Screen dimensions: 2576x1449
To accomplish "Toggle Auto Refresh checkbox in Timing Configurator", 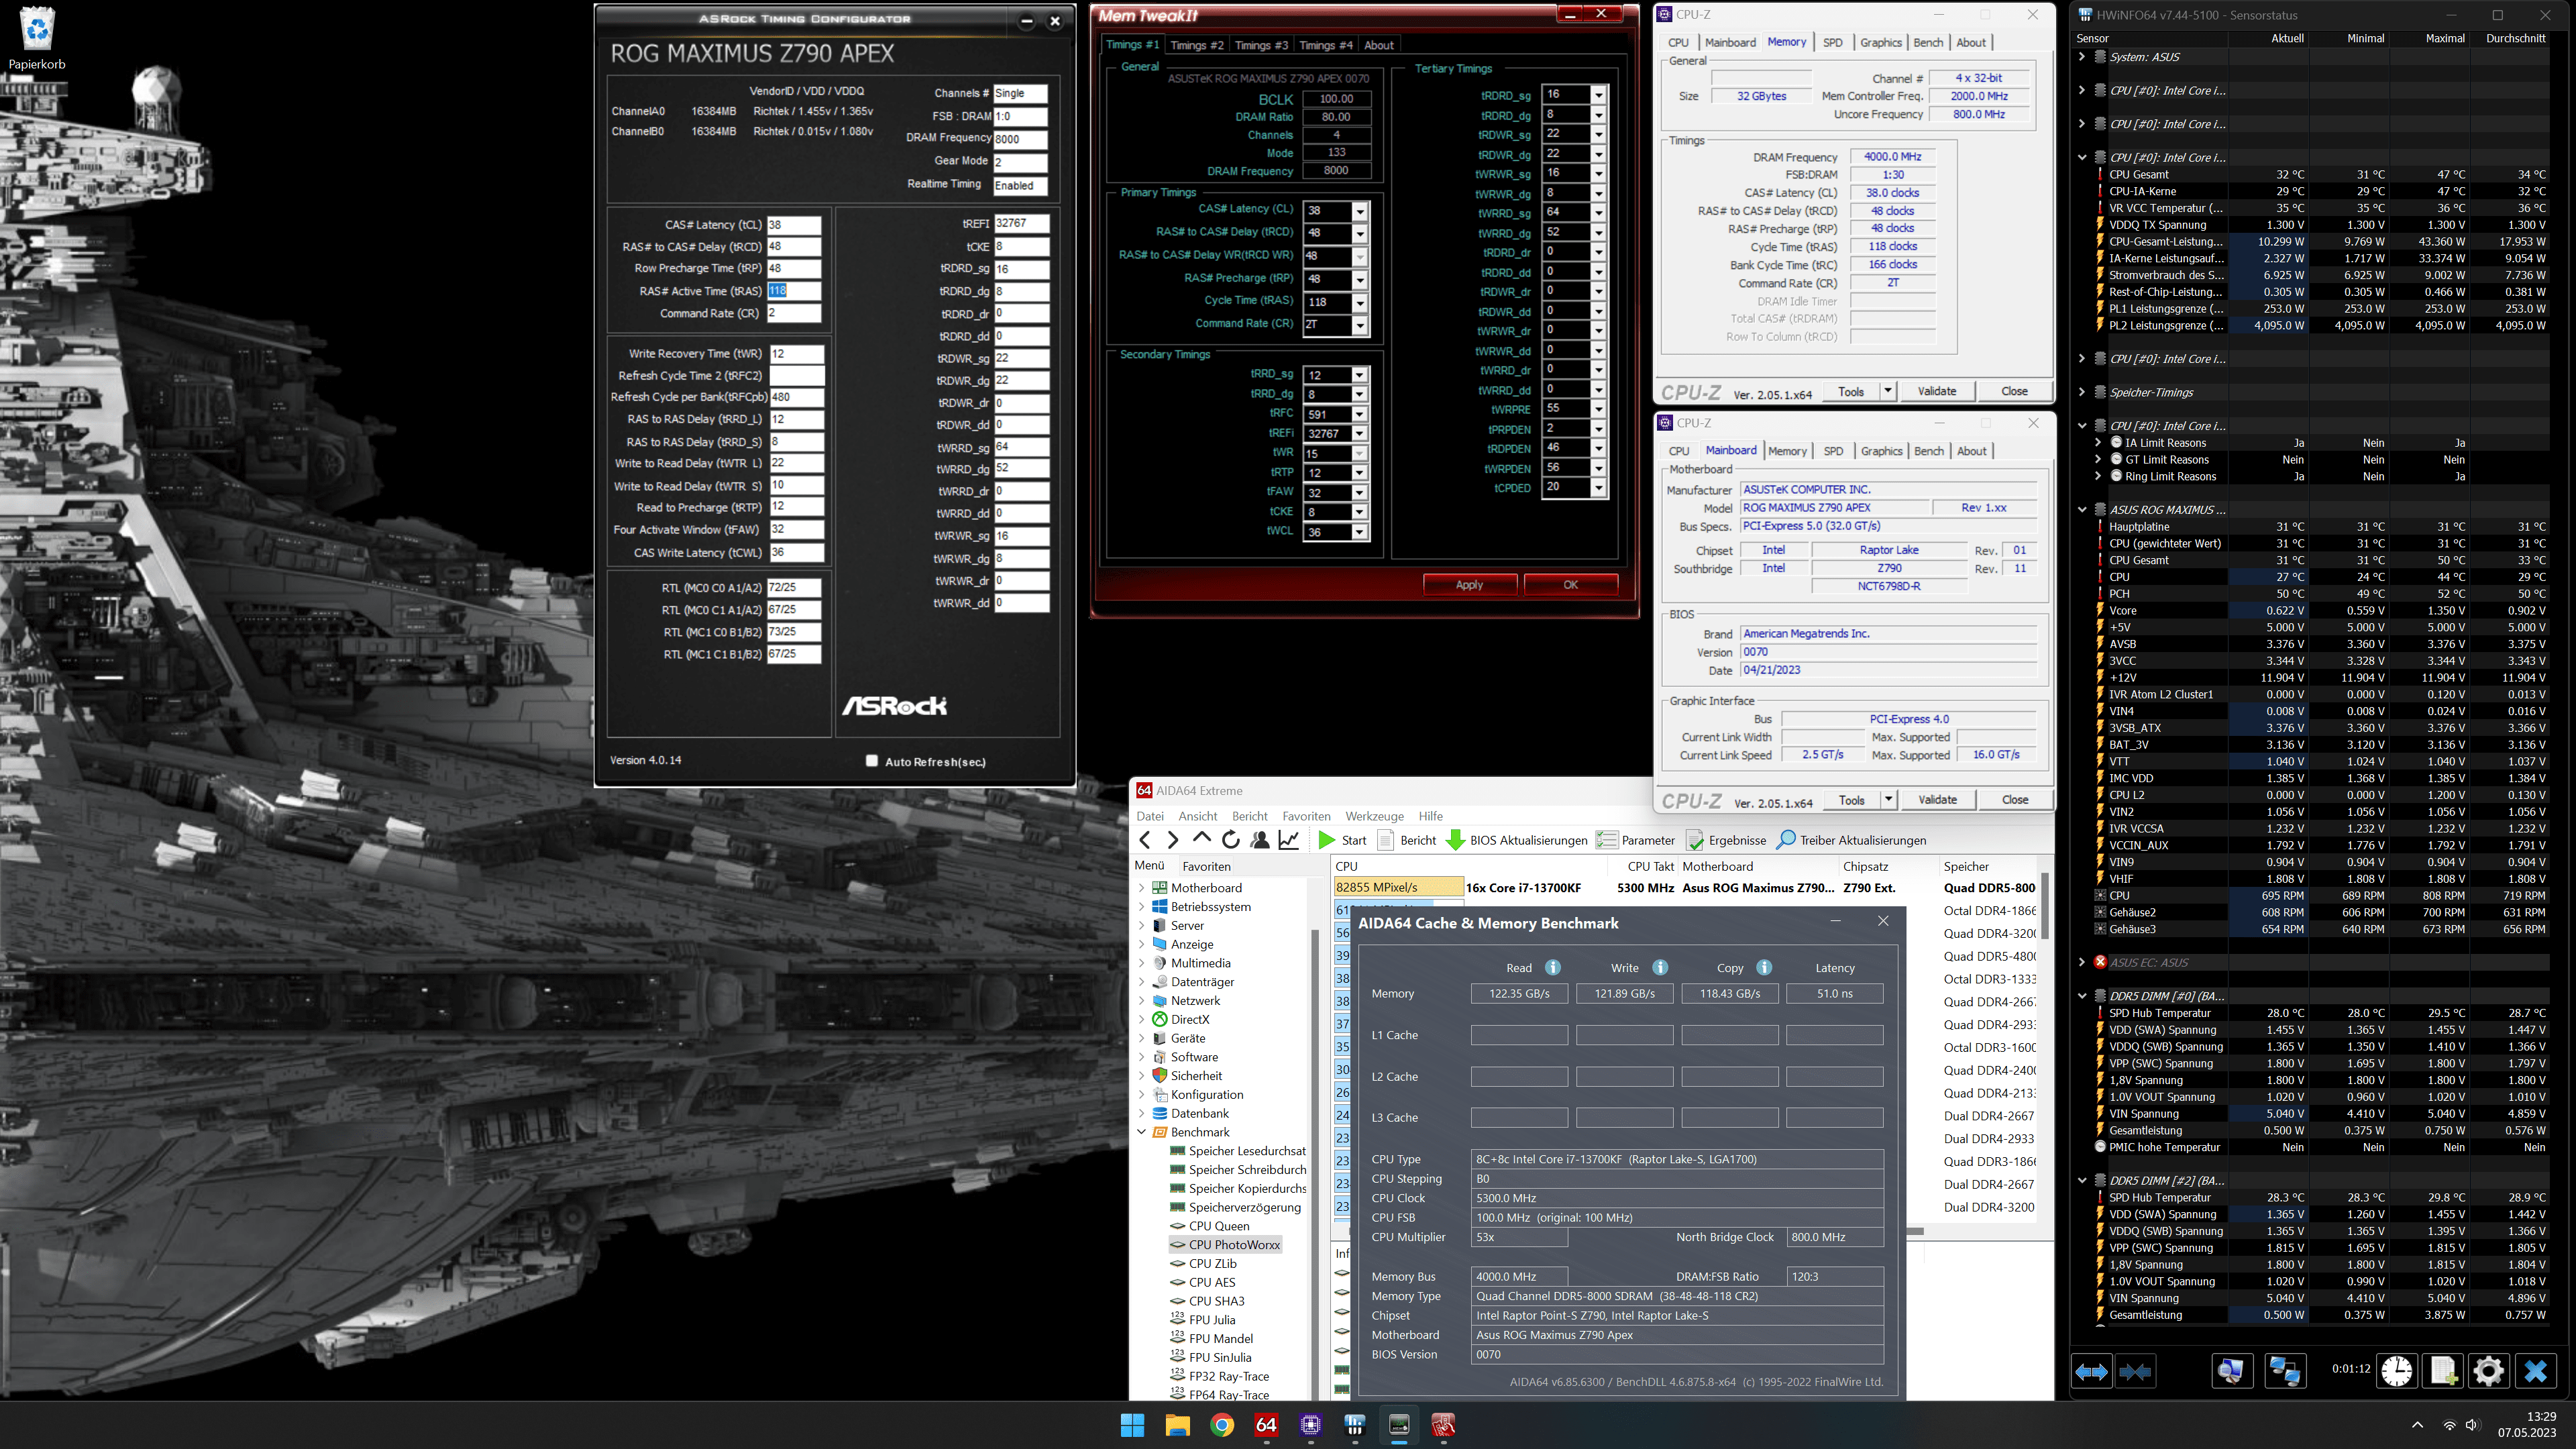I will point(871,761).
